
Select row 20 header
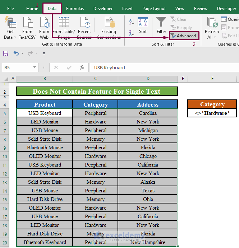tap(5, 243)
